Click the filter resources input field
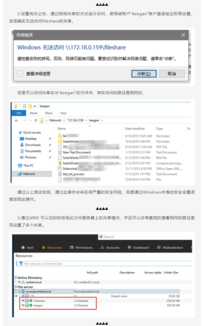Viewport: 203px width, 326px height. tap(105, 264)
